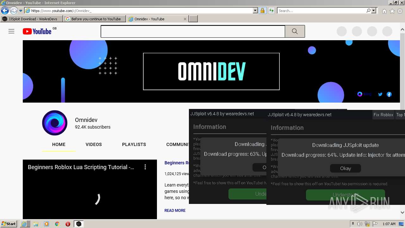405x228 pixels.
Task: Open Windows Explorer folder from the taskbar
Action: [36, 224]
